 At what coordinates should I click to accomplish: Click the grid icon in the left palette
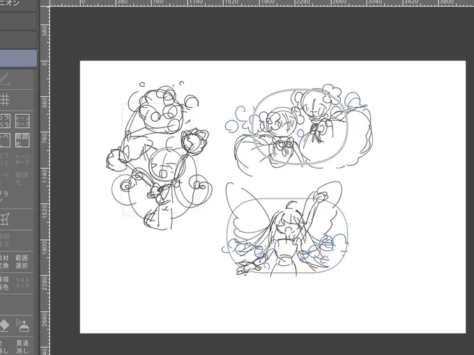tap(4, 100)
